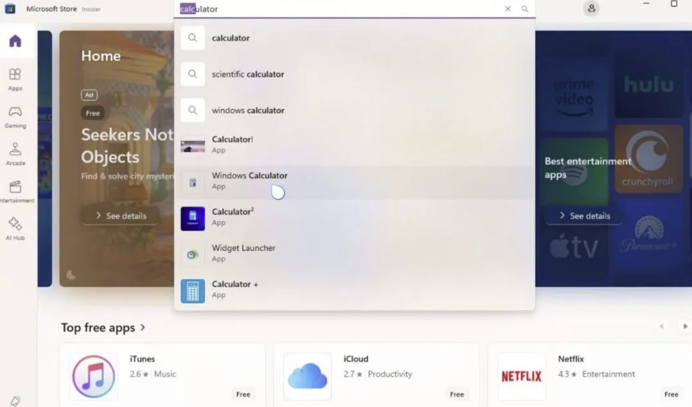The width and height of the screenshot is (692, 407).
Task: Click the 'Best entertainment apps' heading
Action: (x=587, y=168)
